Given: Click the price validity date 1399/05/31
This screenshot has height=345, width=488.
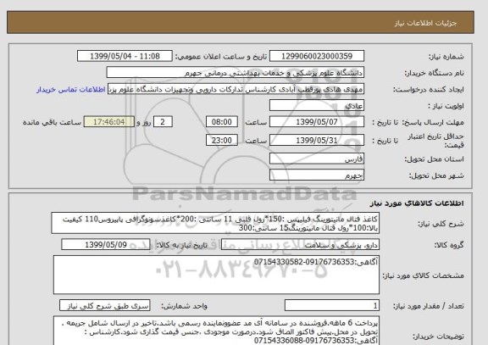Looking at the screenshot, I should click(317, 140).
